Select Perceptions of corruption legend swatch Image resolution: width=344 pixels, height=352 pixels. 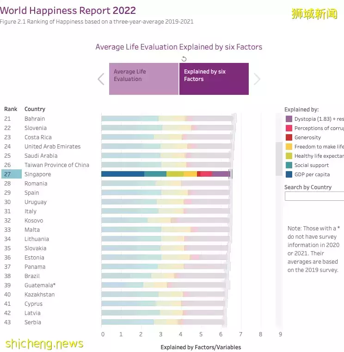[289, 128]
